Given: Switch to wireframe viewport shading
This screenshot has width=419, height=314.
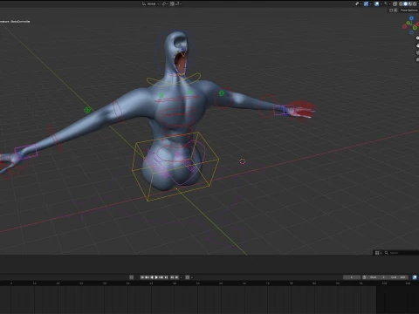Looking at the screenshot, I should [401, 3].
